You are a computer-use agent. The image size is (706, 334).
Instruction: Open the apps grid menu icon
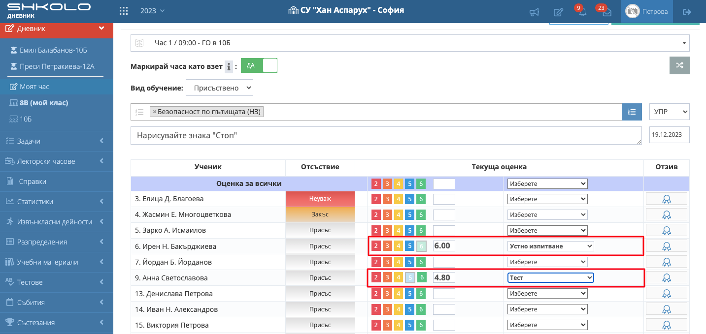click(124, 11)
